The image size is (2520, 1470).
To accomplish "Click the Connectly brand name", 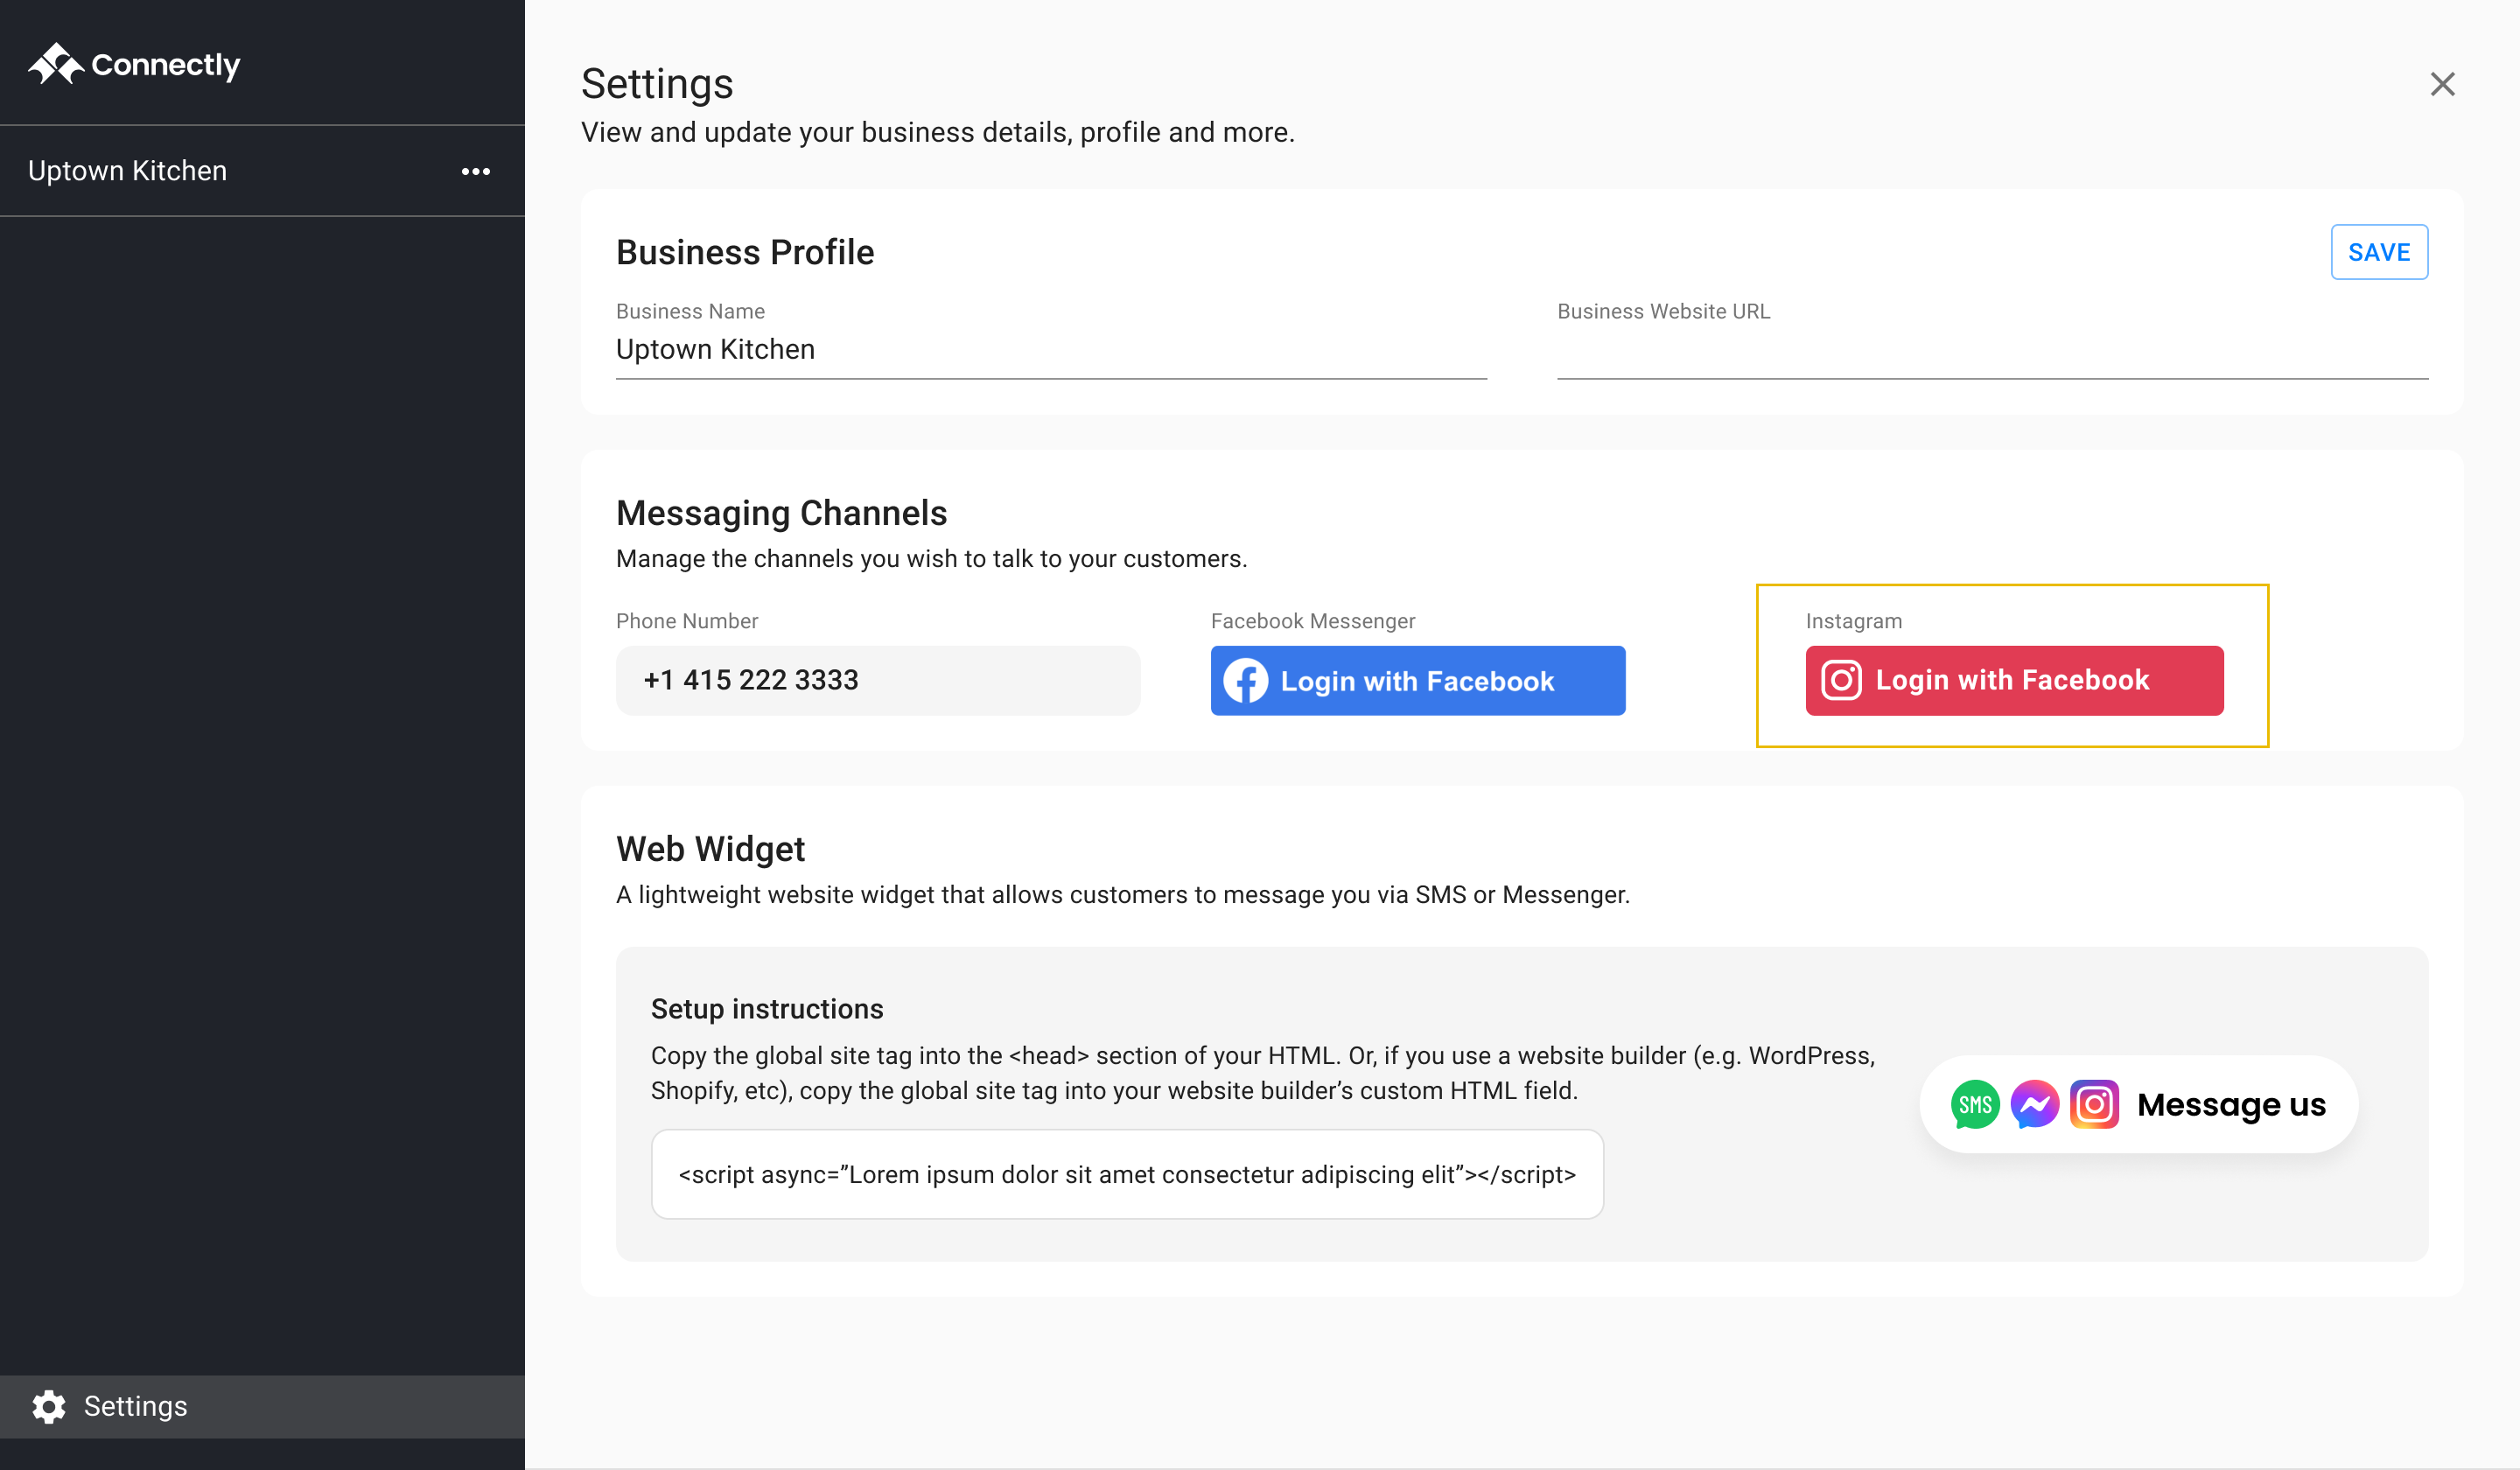I will [x=166, y=65].
